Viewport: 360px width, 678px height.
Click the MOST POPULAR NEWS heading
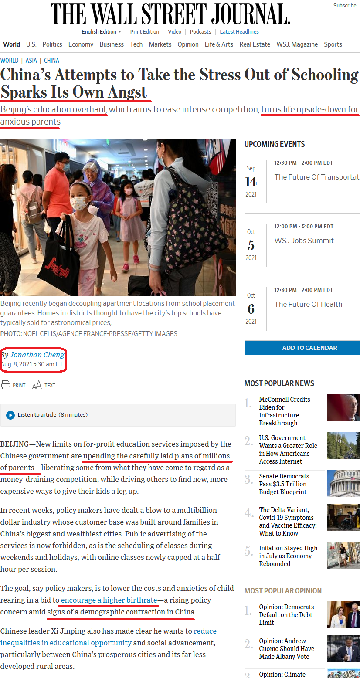coord(279,383)
